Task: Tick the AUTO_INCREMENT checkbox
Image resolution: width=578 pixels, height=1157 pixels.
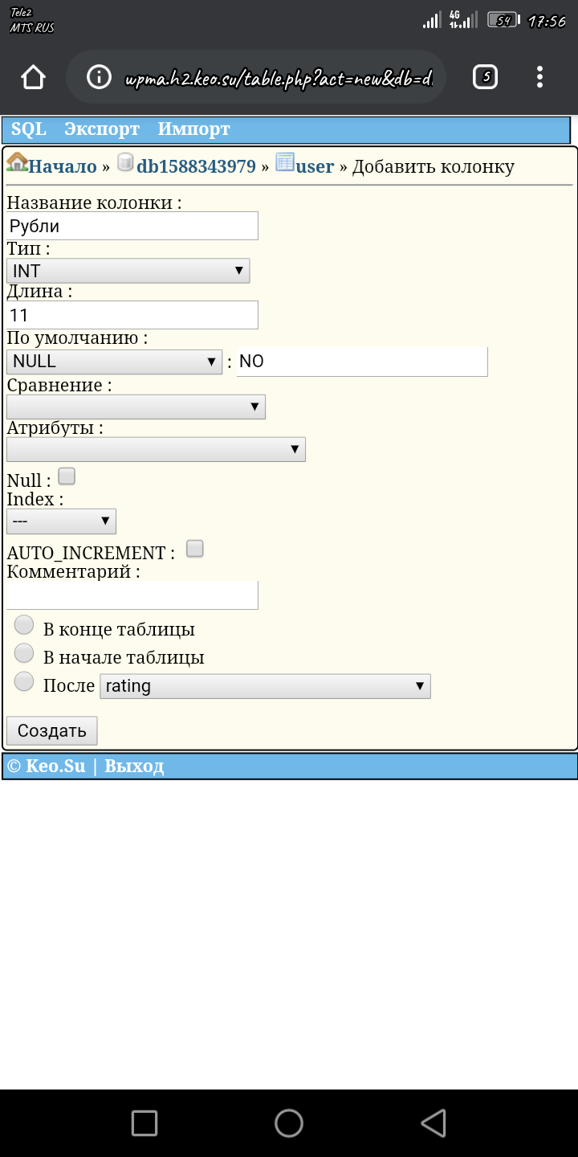Action: click(194, 549)
